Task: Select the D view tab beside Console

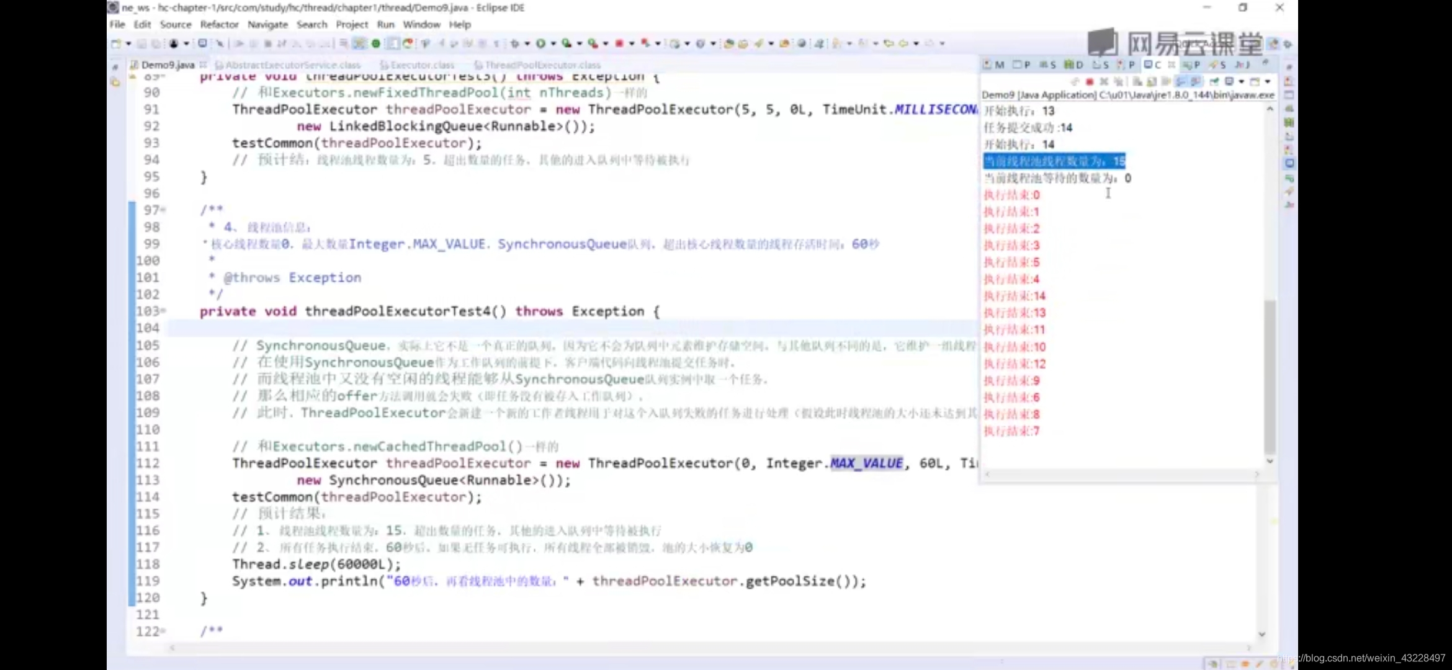Action: coord(1073,65)
